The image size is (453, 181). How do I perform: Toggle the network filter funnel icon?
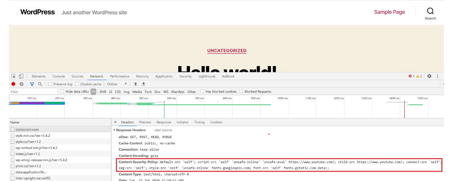tap(32, 84)
